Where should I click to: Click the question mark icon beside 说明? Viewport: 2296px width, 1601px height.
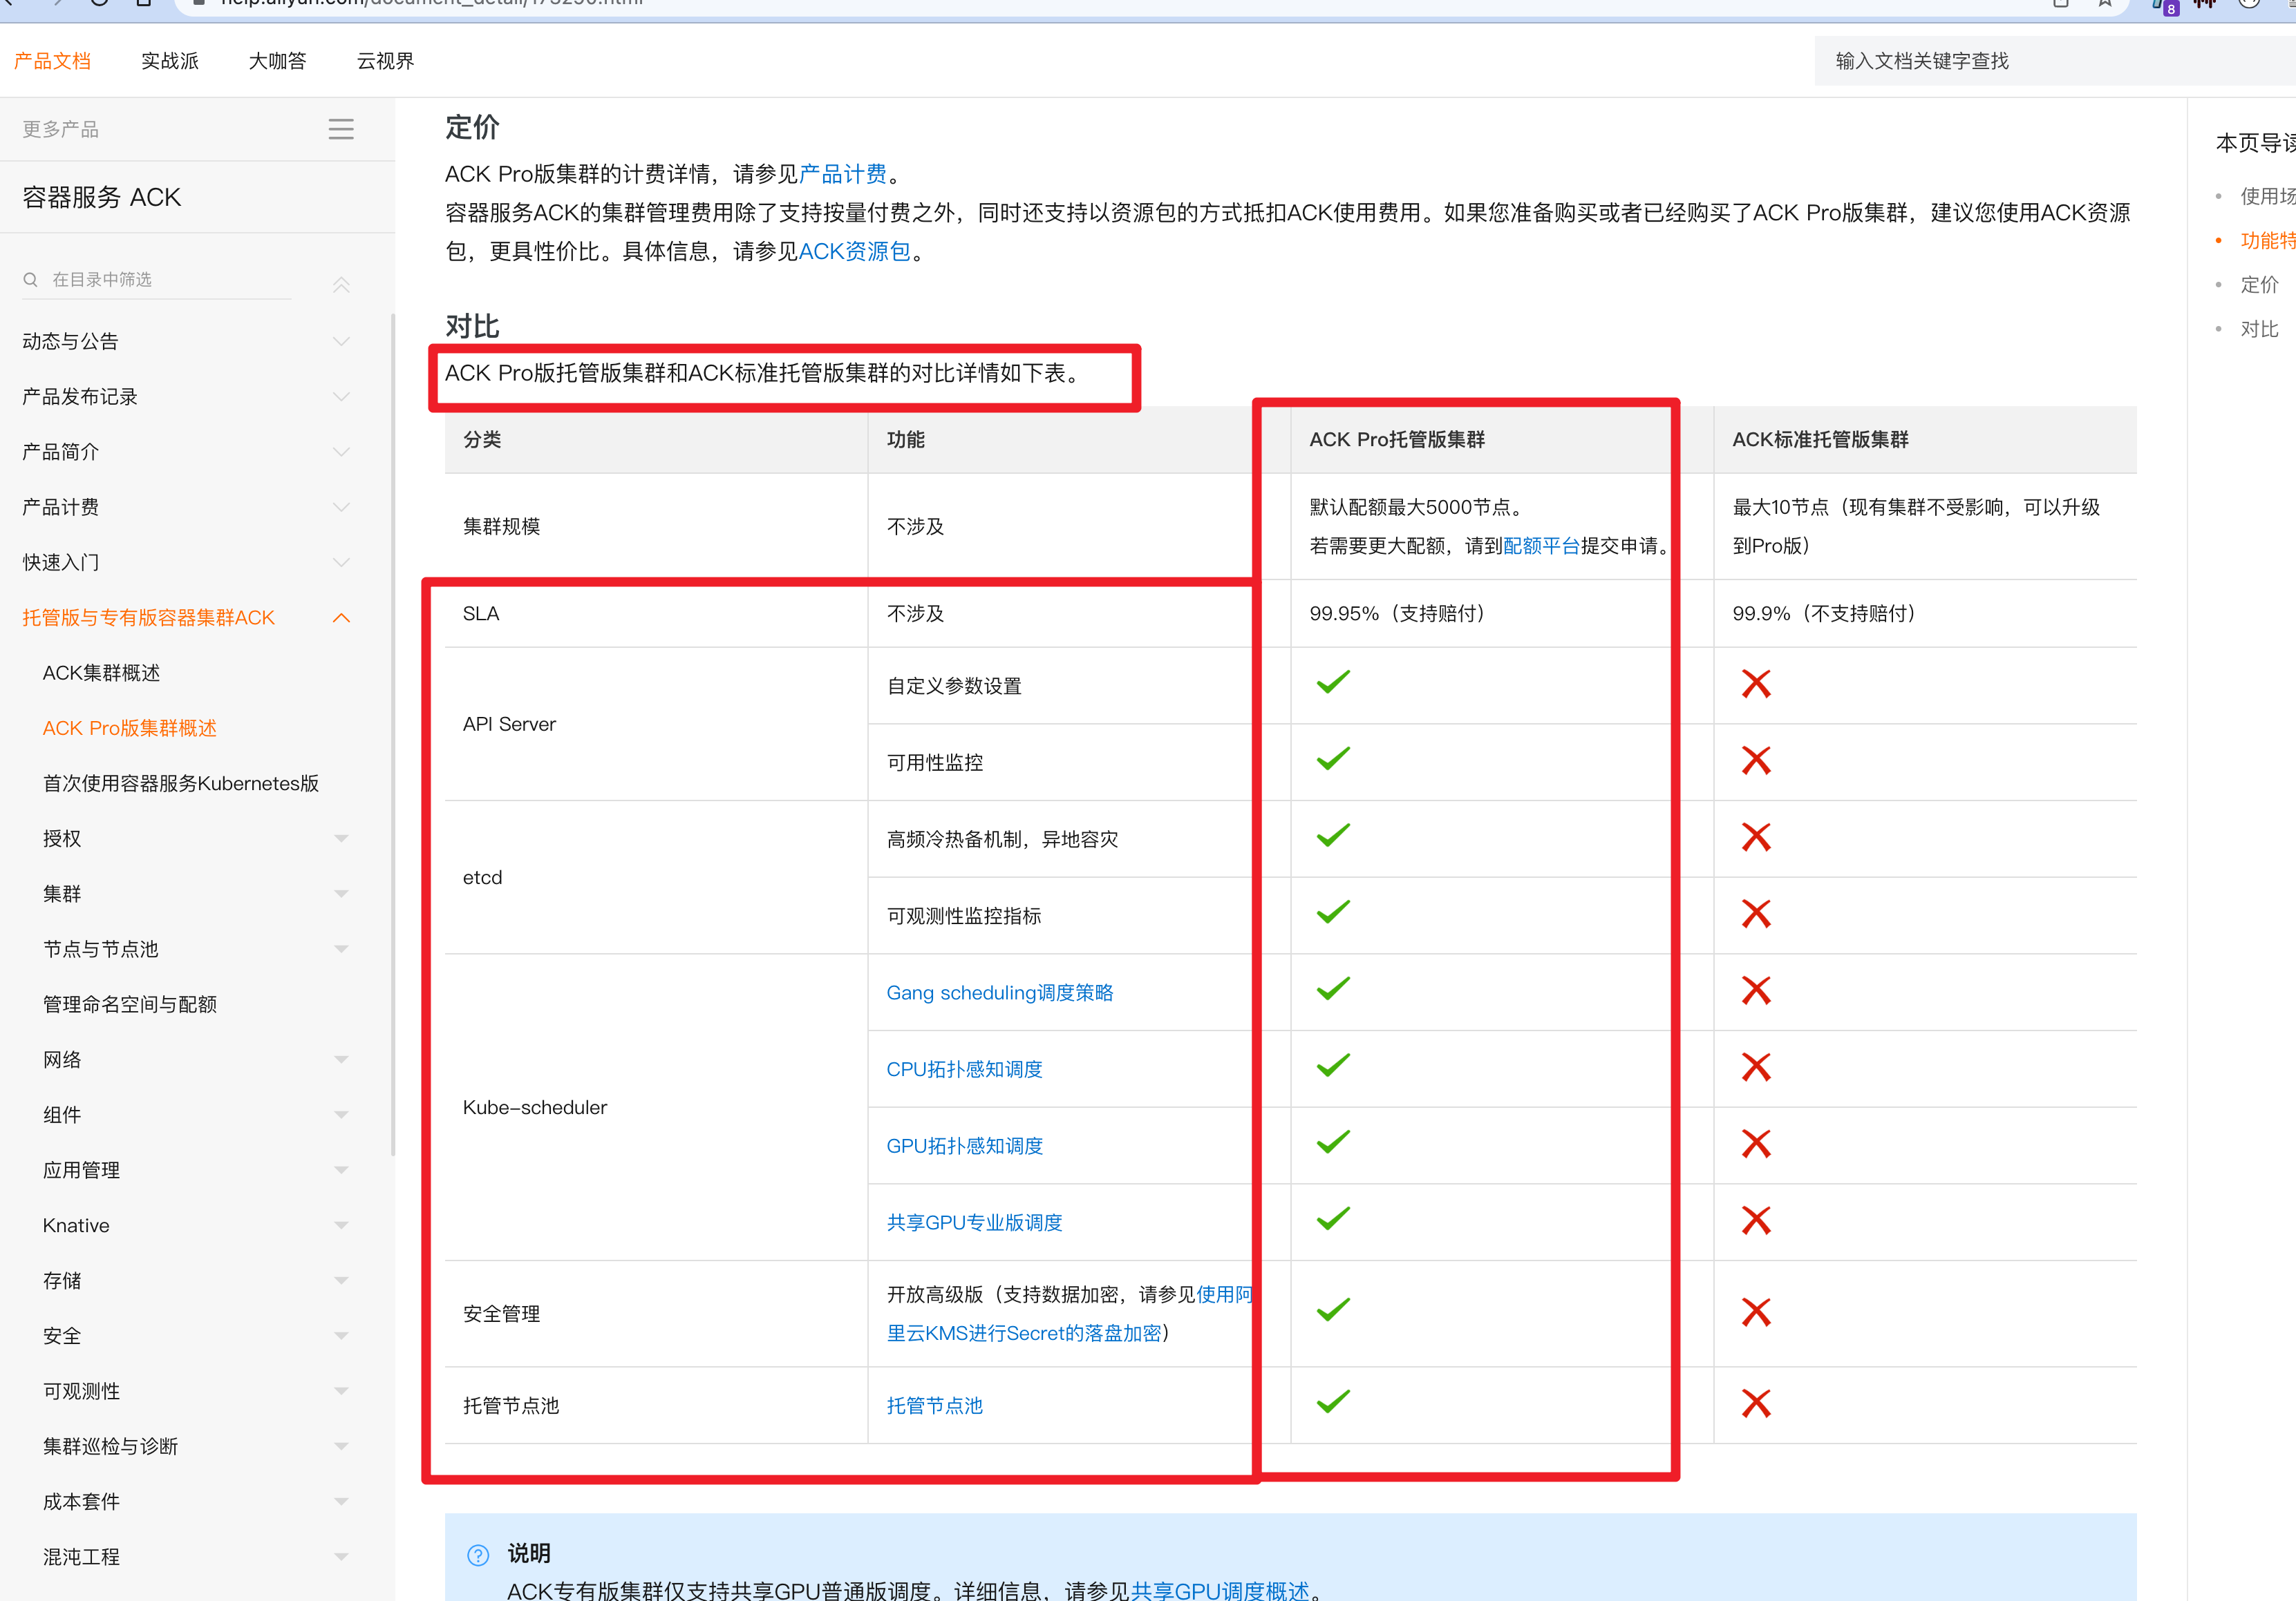point(478,1554)
